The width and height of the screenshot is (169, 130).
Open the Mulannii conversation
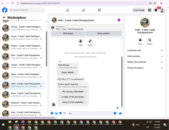click(x=23, y=104)
